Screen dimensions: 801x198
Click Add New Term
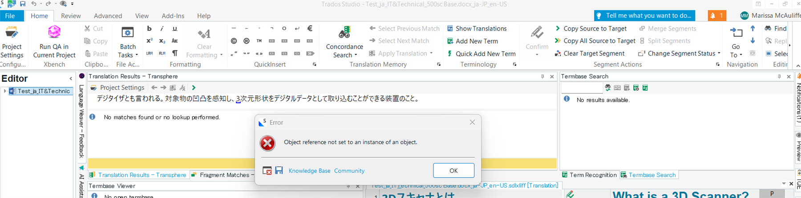pos(472,41)
